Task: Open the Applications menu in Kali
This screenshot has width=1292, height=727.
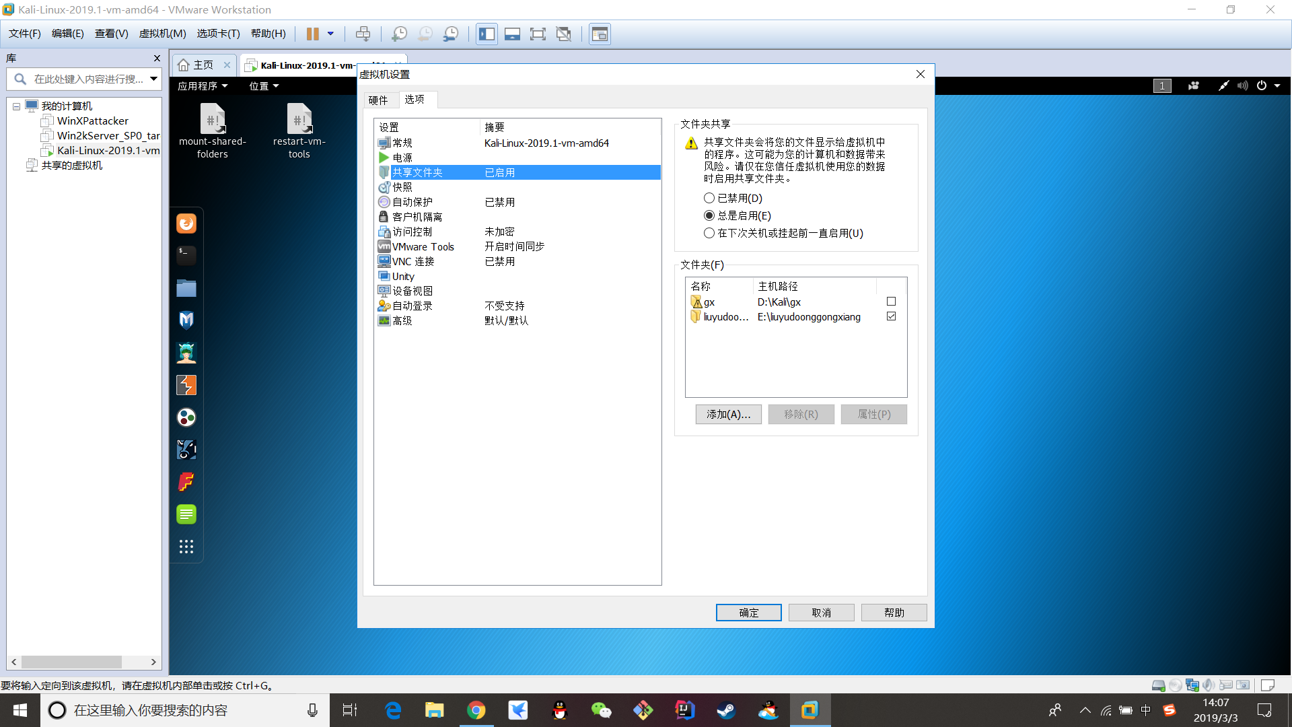Action: (203, 85)
